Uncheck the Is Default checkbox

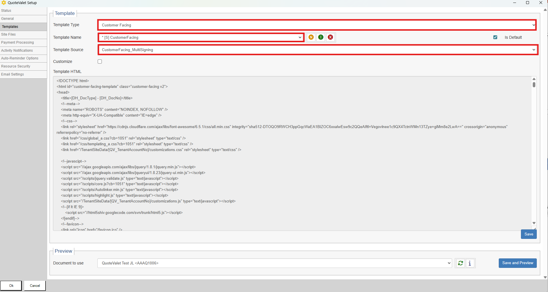pyautogui.click(x=495, y=37)
